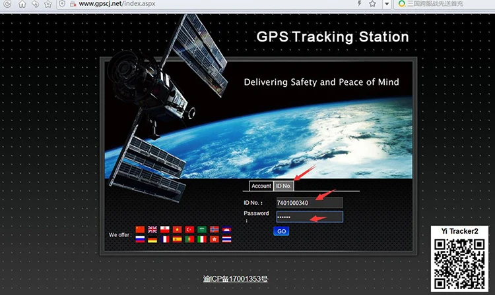Click the "Yi Tracker2" caption
Screen dimensions: 495x295
[x=459, y=231]
